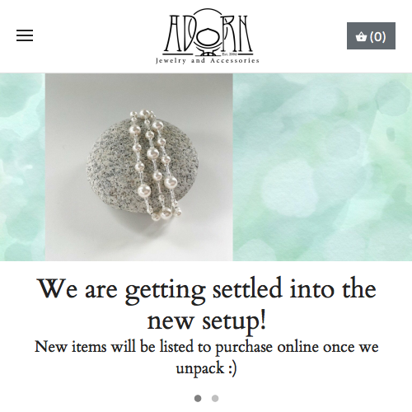Viewport: 412px width, 412px height.
Task: Open the cart showing (0) items
Action: click(x=371, y=36)
